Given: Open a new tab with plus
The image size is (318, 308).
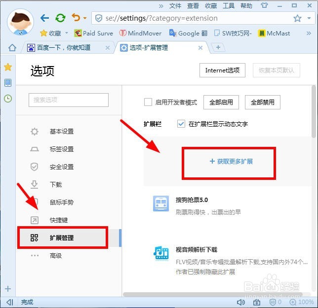Looking at the screenshot, I should pos(218,47).
